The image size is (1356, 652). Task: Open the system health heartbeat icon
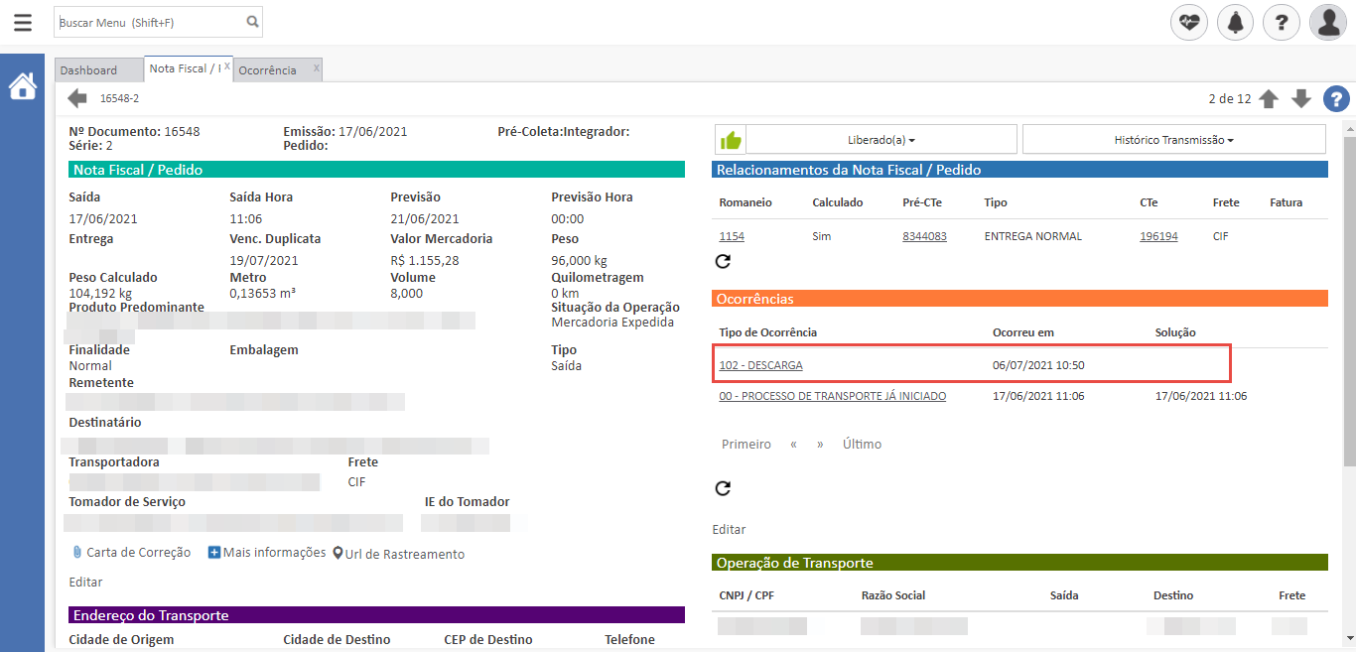(x=1189, y=22)
